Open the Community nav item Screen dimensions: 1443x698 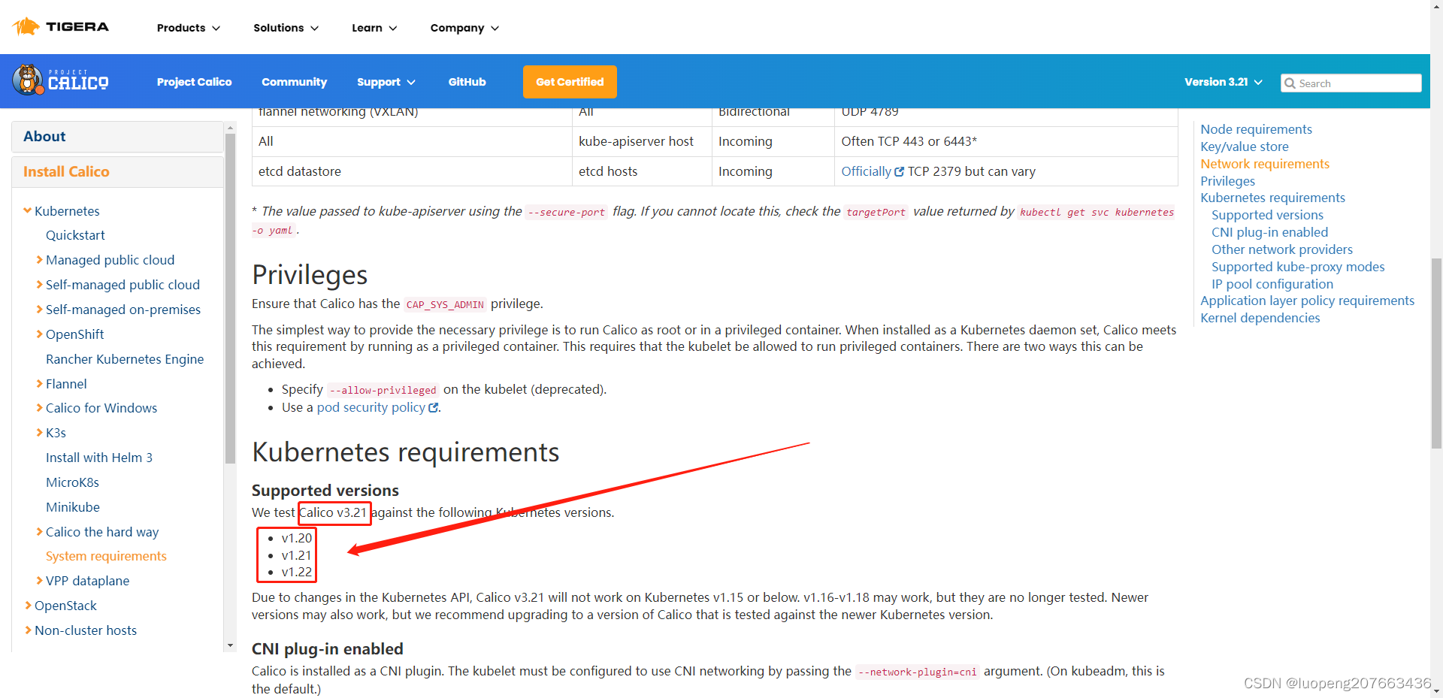coord(294,82)
